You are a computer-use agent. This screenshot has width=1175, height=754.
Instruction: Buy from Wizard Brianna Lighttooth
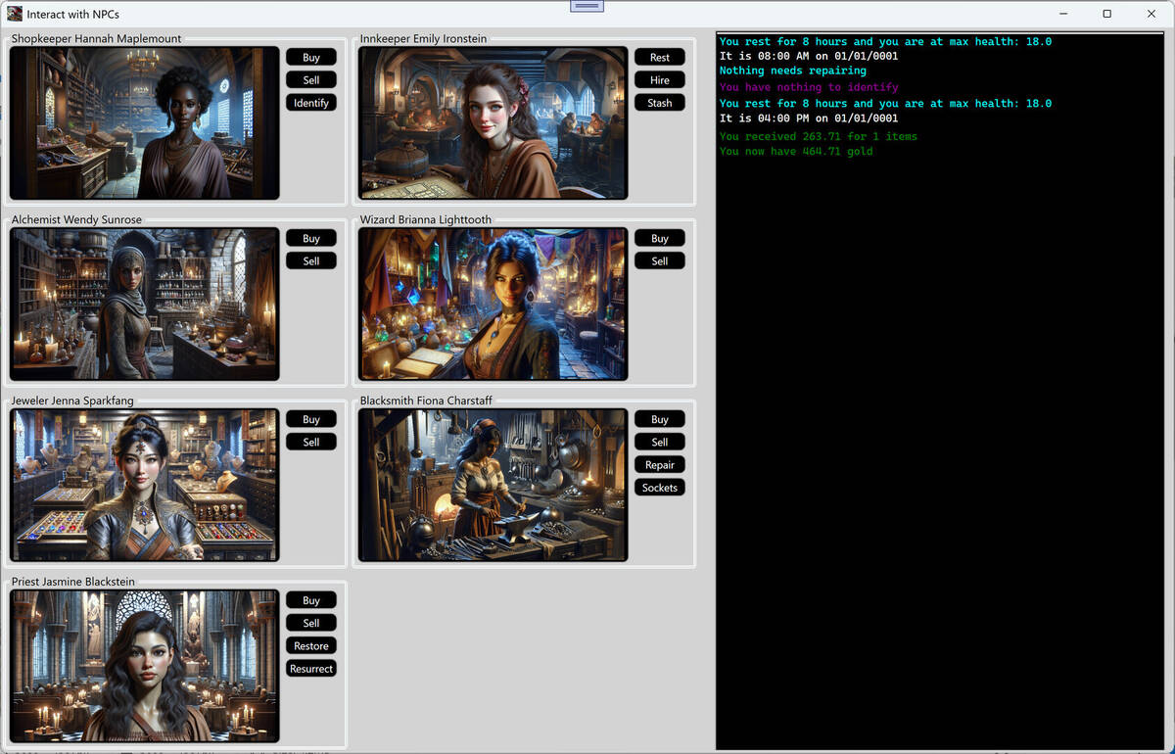point(660,238)
